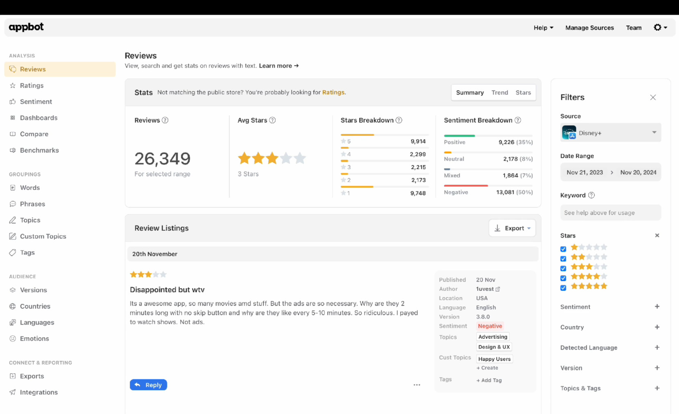This screenshot has height=414, width=679.
Task: Click the Sentiment sidebar icon
Action: click(x=13, y=101)
